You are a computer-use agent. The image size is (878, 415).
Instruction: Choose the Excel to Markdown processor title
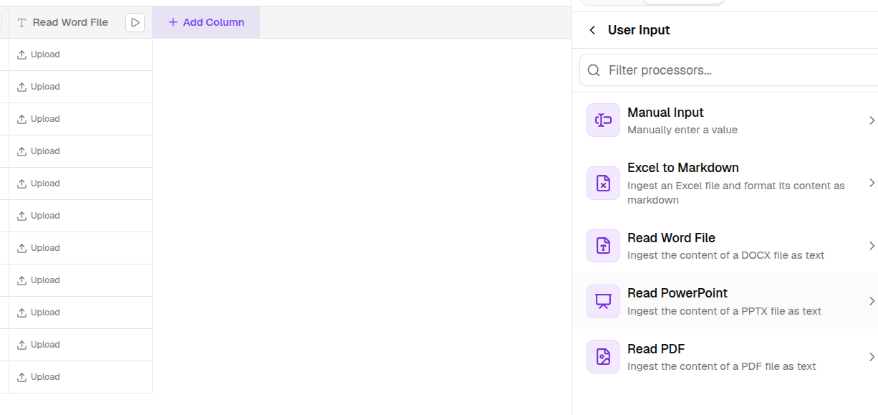coord(683,168)
